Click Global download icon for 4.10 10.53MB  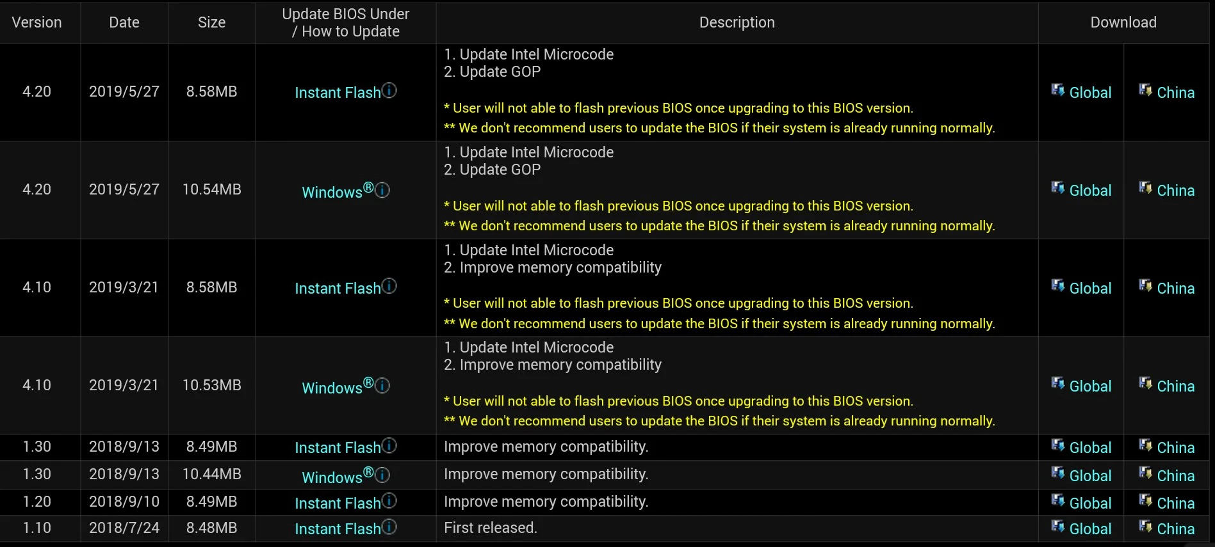pos(1057,383)
